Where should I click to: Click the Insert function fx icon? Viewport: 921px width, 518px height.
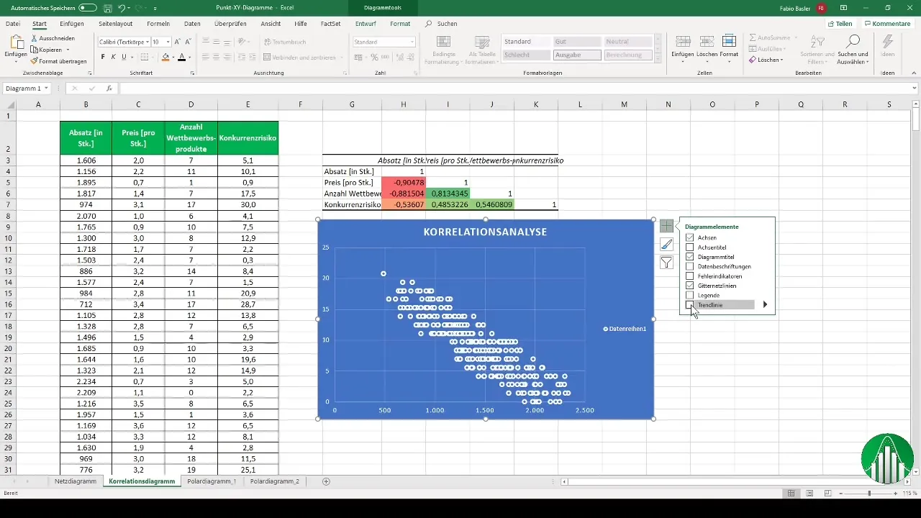(109, 88)
